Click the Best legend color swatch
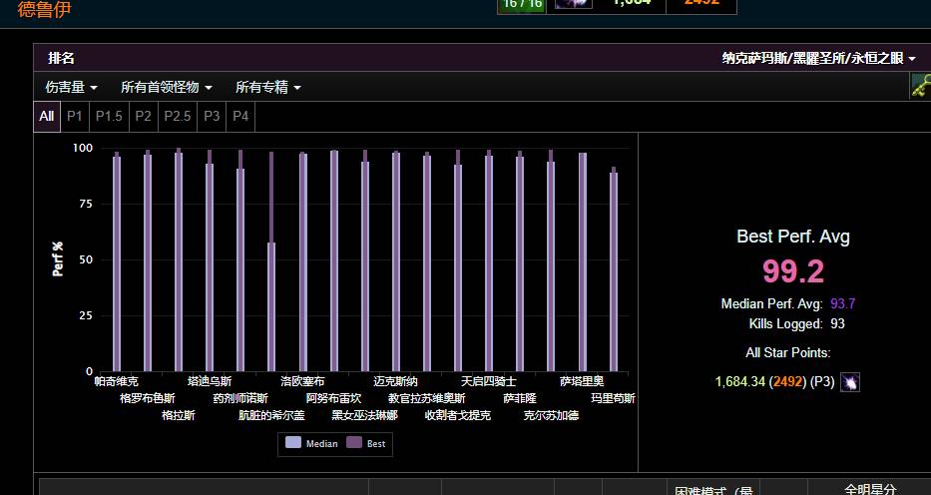This screenshot has height=495, width=931. [x=354, y=443]
